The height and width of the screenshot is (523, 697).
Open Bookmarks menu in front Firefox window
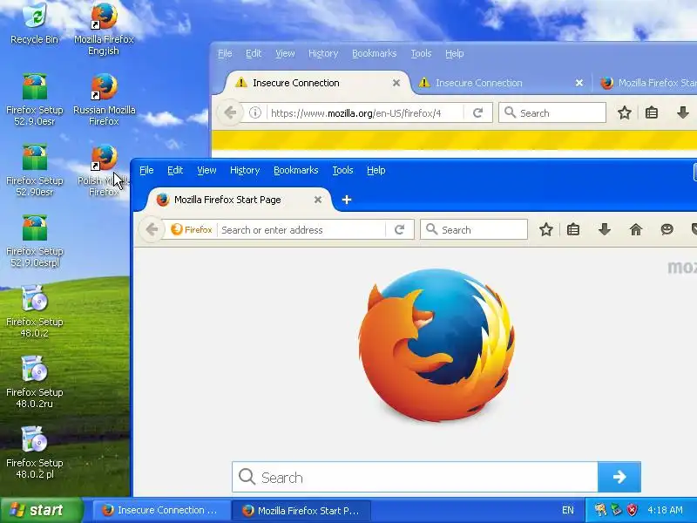click(296, 170)
